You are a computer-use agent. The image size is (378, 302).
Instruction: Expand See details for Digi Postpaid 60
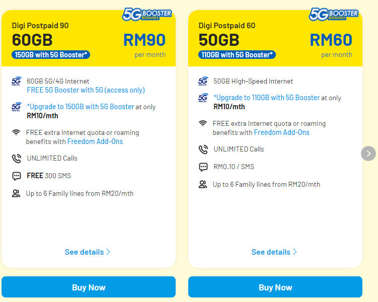tap(274, 252)
